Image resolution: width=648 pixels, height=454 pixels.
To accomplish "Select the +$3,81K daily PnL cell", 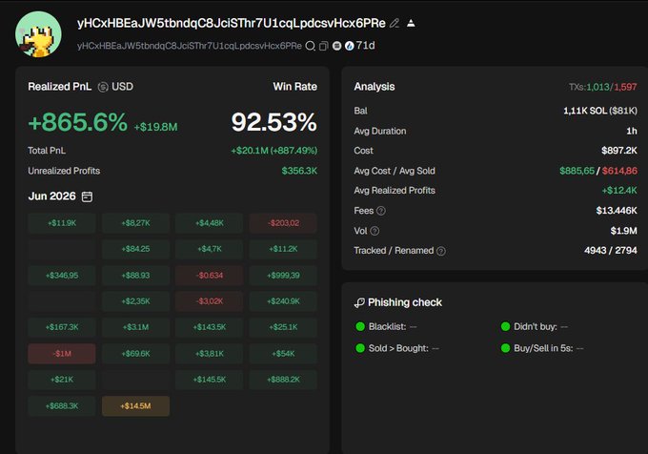I will coord(209,354).
